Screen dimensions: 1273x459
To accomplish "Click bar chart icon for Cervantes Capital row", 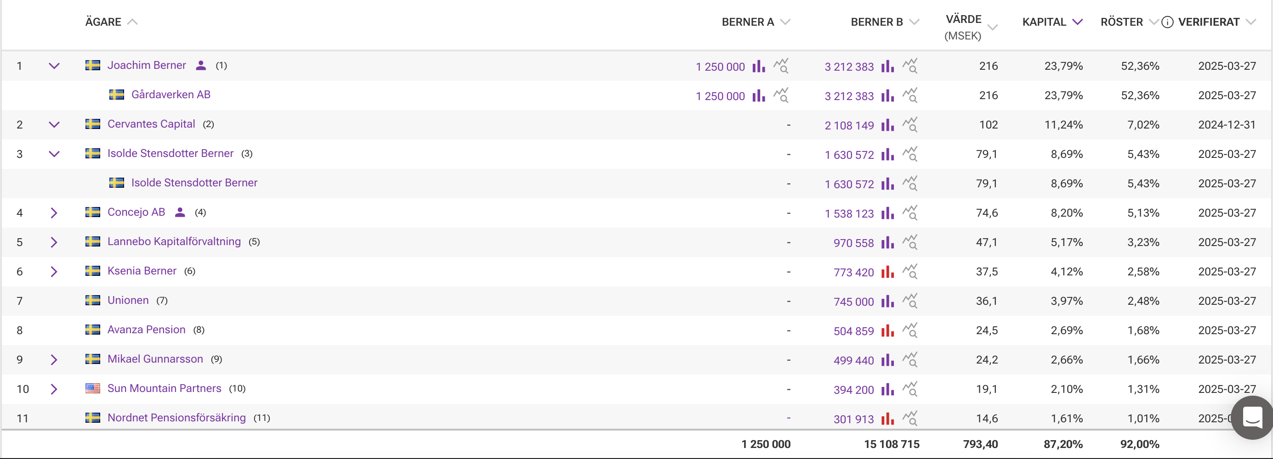I will tap(887, 125).
